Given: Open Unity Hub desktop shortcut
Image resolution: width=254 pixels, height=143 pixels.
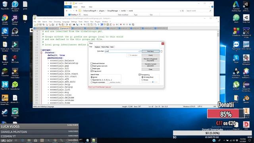Looking at the screenshot, I should (246, 19).
